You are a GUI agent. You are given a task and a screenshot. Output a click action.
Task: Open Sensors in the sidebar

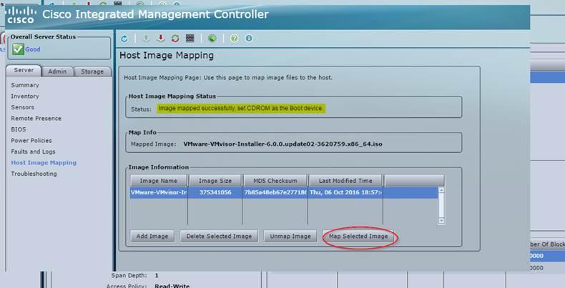[x=22, y=107]
